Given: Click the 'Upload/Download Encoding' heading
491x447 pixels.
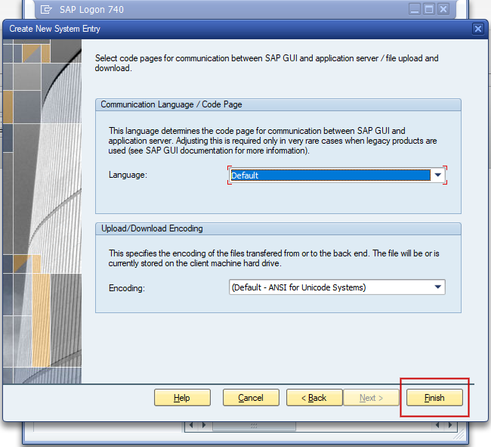Looking at the screenshot, I should 152,228.
